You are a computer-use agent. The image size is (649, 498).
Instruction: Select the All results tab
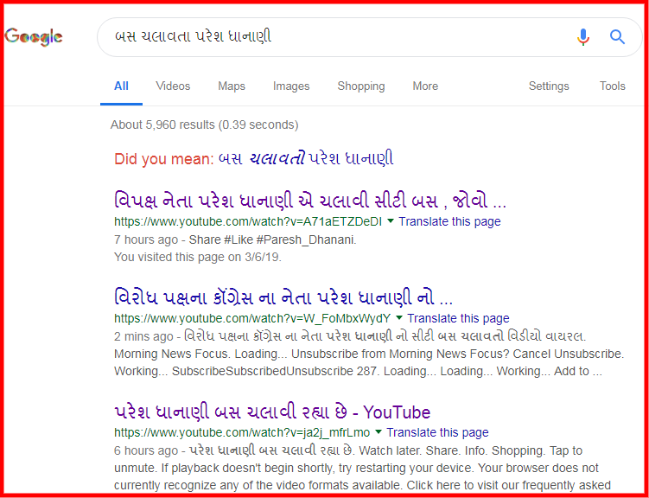pyautogui.click(x=121, y=86)
